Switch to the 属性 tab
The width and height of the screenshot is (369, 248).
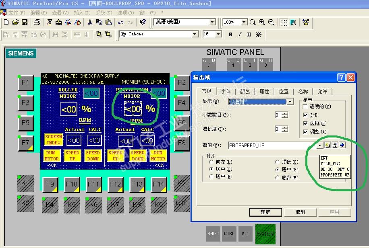click(264, 91)
